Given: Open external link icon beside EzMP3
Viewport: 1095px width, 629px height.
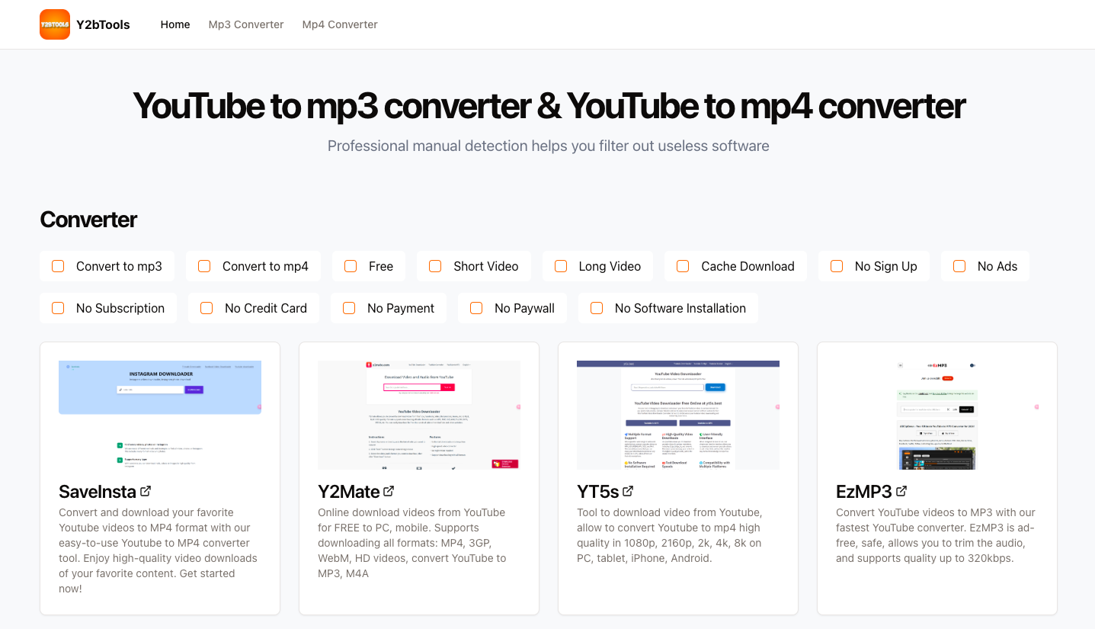Looking at the screenshot, I should coord(901,491).
